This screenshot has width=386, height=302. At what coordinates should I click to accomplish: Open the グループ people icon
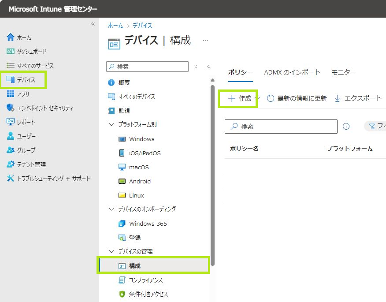click(x=10, y=150)
